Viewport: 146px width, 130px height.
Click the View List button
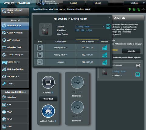pyautogui.click(x=48, y=99)
